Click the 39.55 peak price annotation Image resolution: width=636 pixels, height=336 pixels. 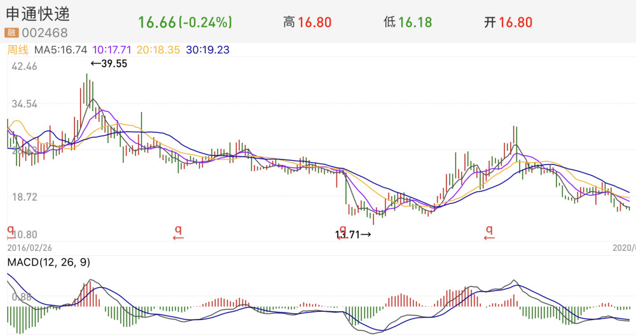click(x=109, y=64)
